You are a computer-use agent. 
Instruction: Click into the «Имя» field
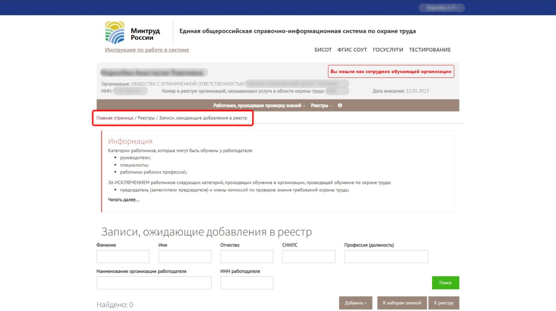coord(185,257)
